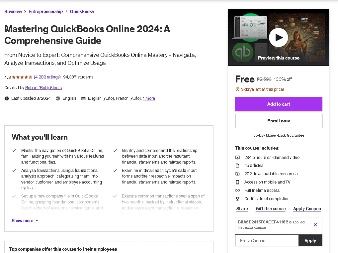The image size is (338, 253).
Task: Click the QuickBooks logo in preview thumbnail
Action: coord(242,52)
